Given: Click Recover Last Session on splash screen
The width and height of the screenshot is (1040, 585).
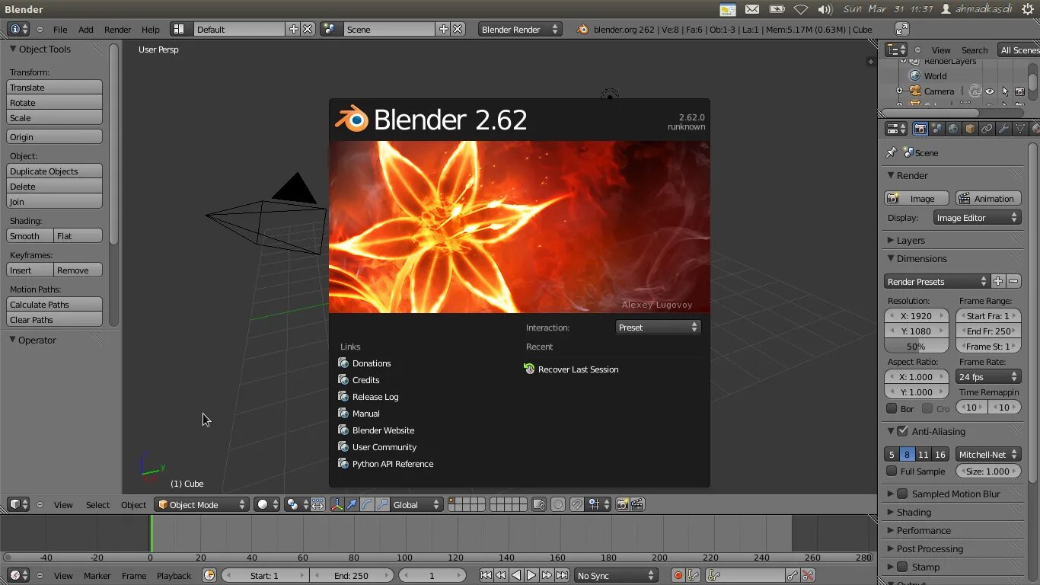Looking at the screenshot, I should point(571,369).
